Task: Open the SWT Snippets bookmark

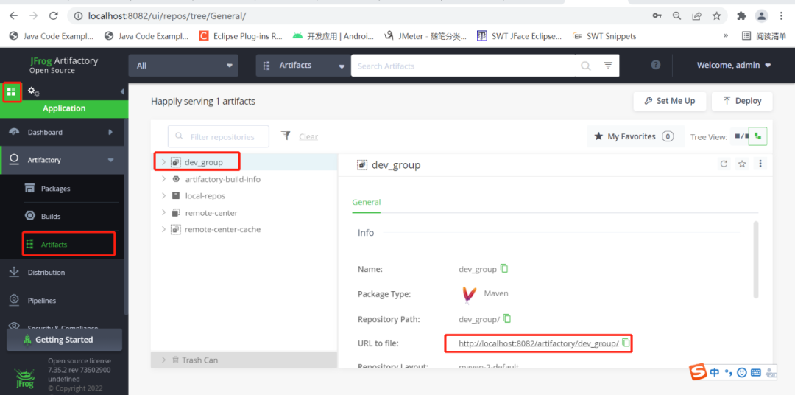Action: tap(604, 36)
